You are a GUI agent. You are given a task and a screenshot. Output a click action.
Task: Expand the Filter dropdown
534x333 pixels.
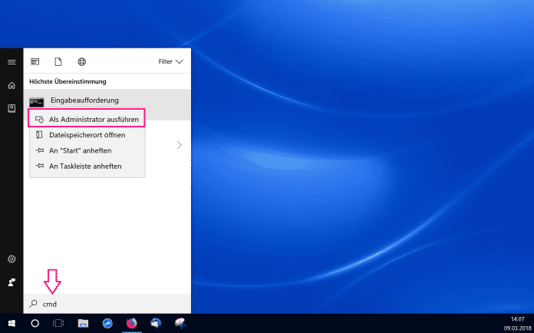(x=170, y=61)
